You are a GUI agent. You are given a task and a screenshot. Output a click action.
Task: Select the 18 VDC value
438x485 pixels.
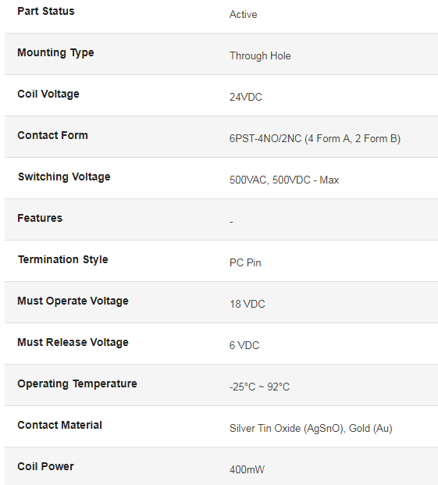tap(247, 304)
